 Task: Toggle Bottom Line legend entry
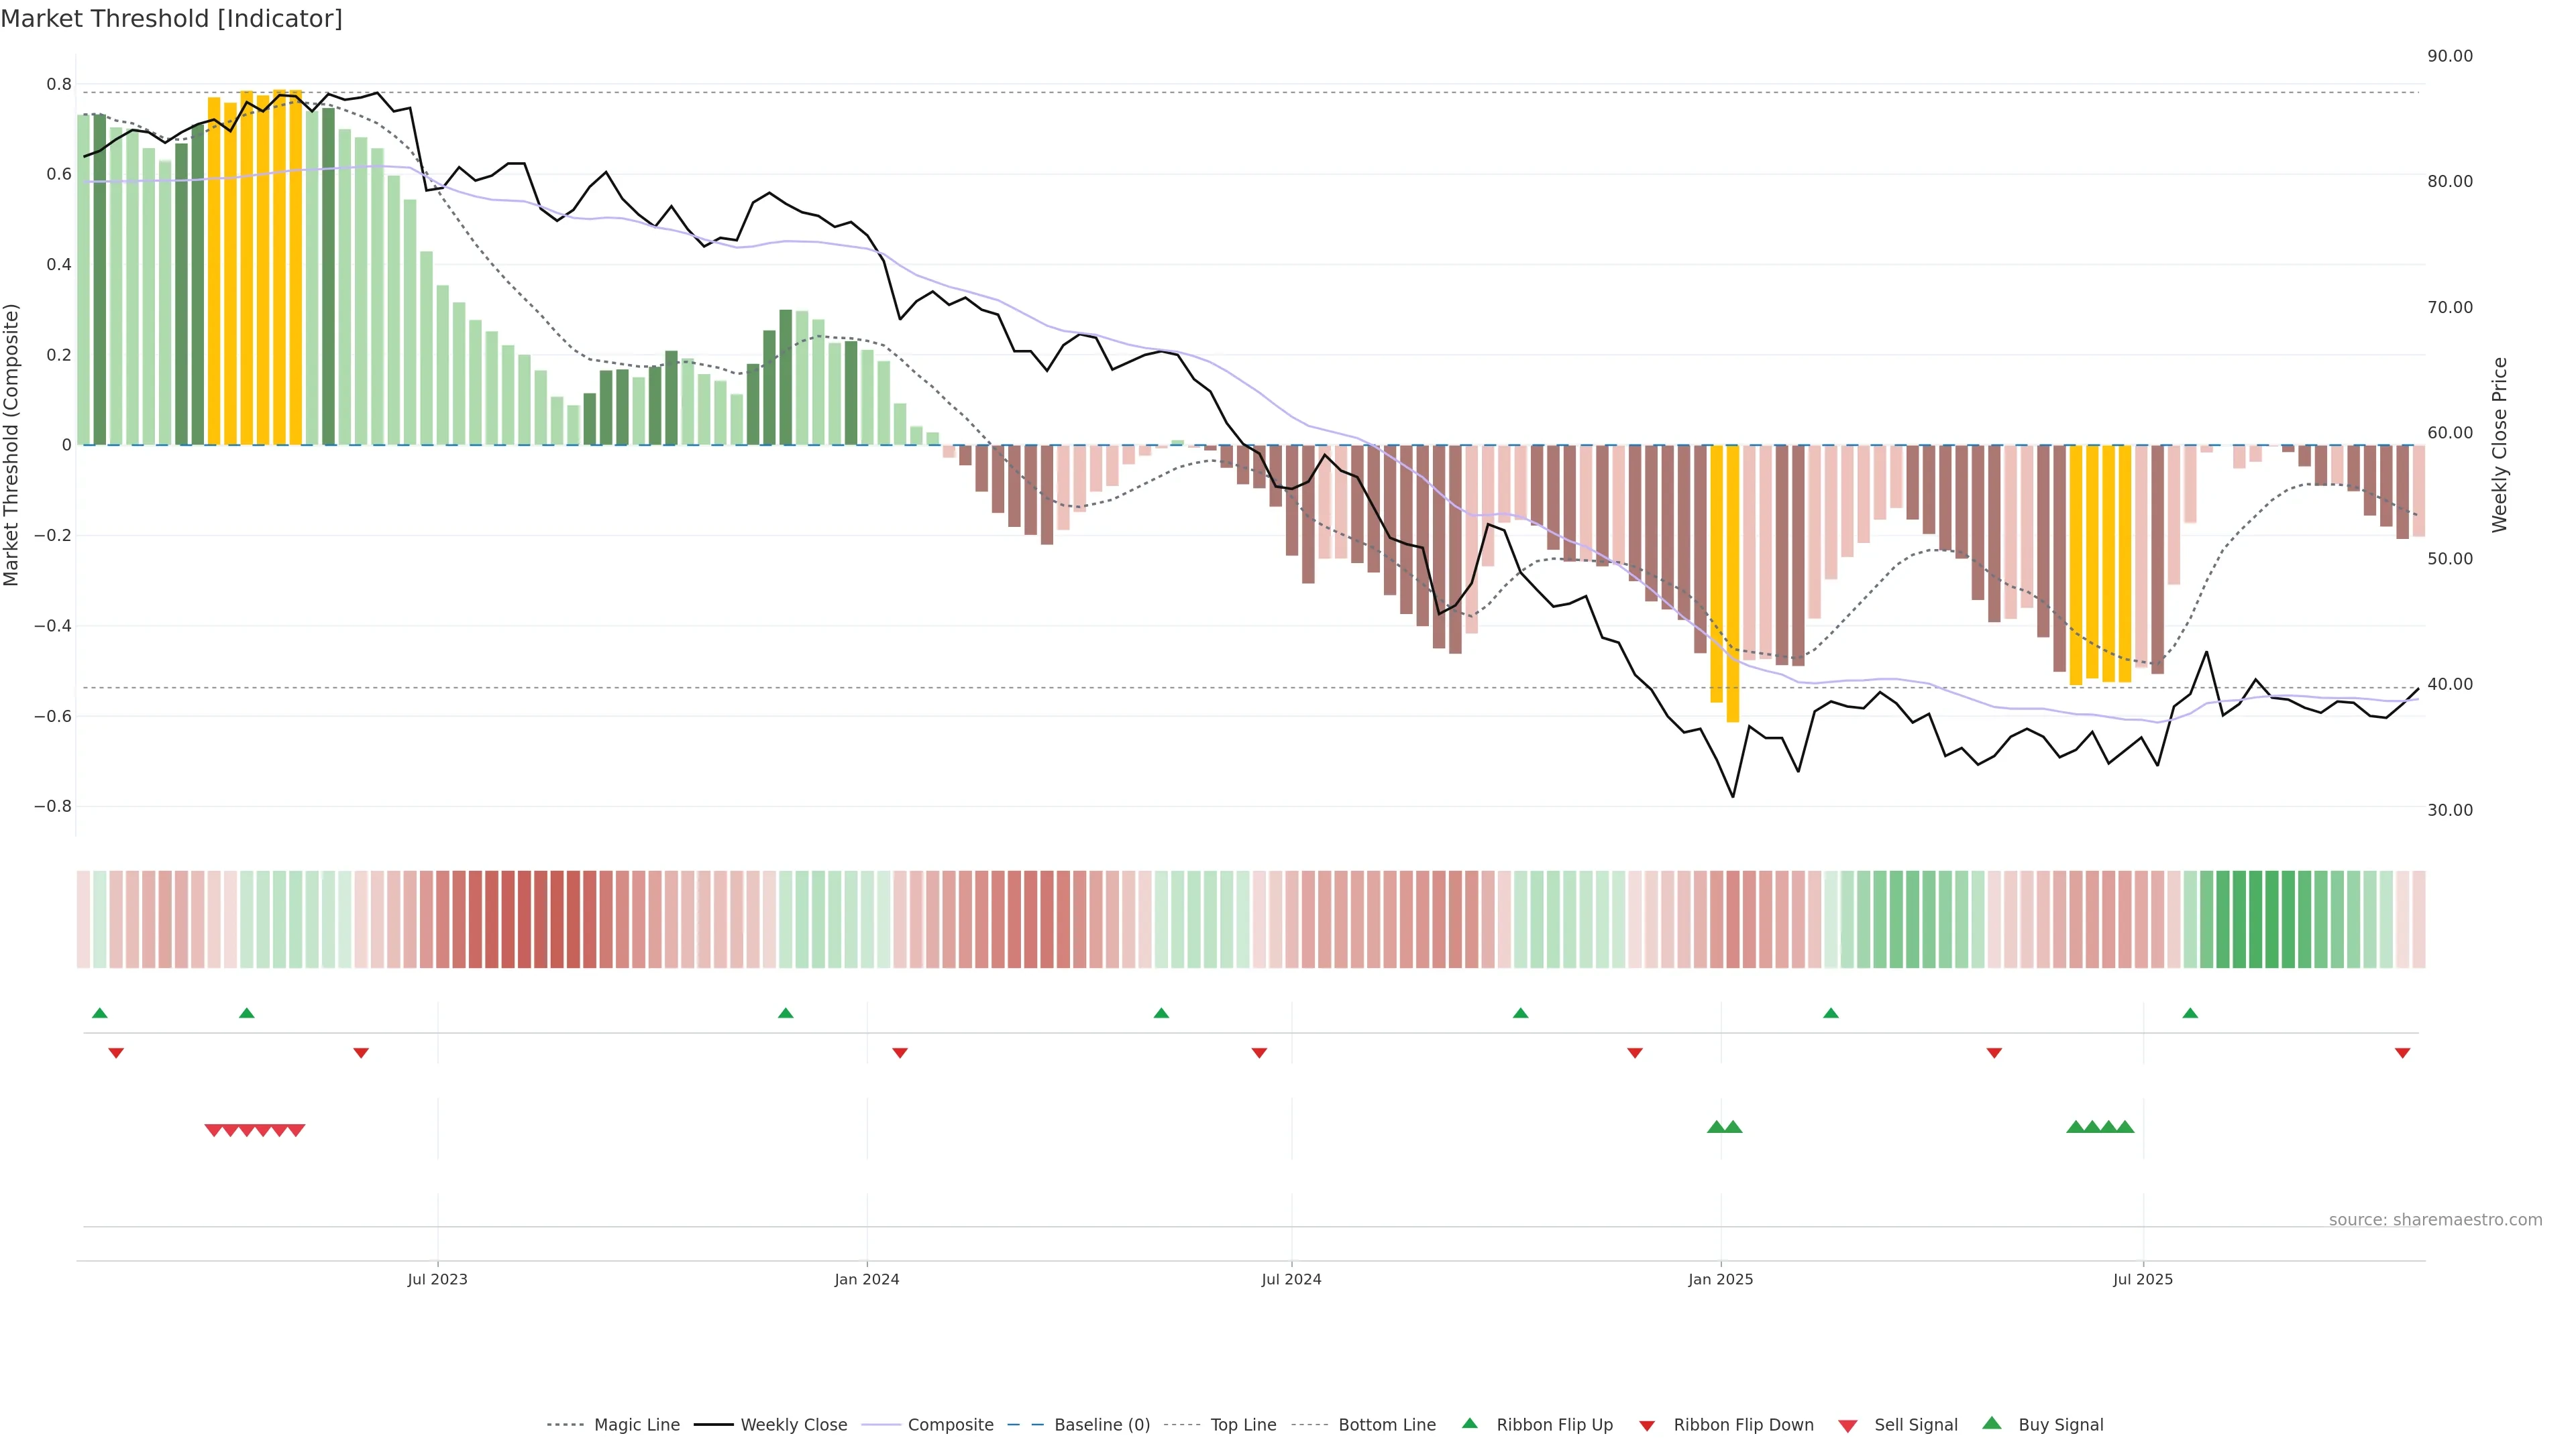pos(1386,1425)
